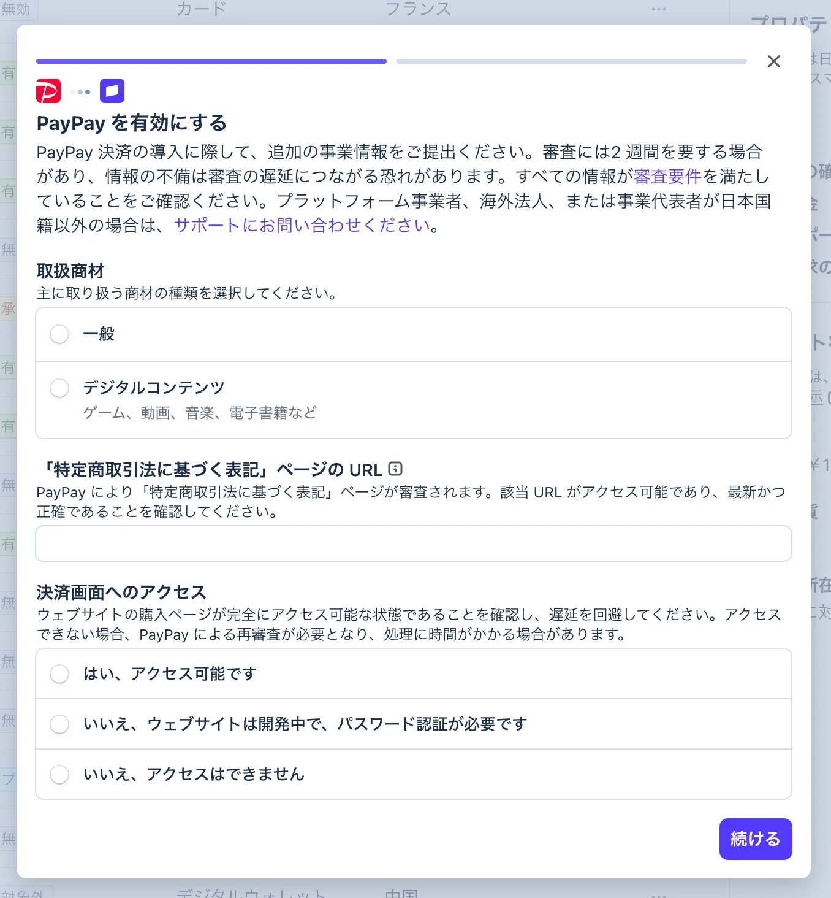
Task: Close the PayPay activation dialog
Action: (x=774, y=61)
